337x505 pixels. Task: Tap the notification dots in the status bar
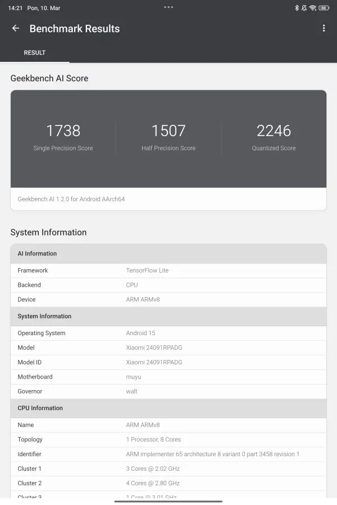[x=168, y=7]
